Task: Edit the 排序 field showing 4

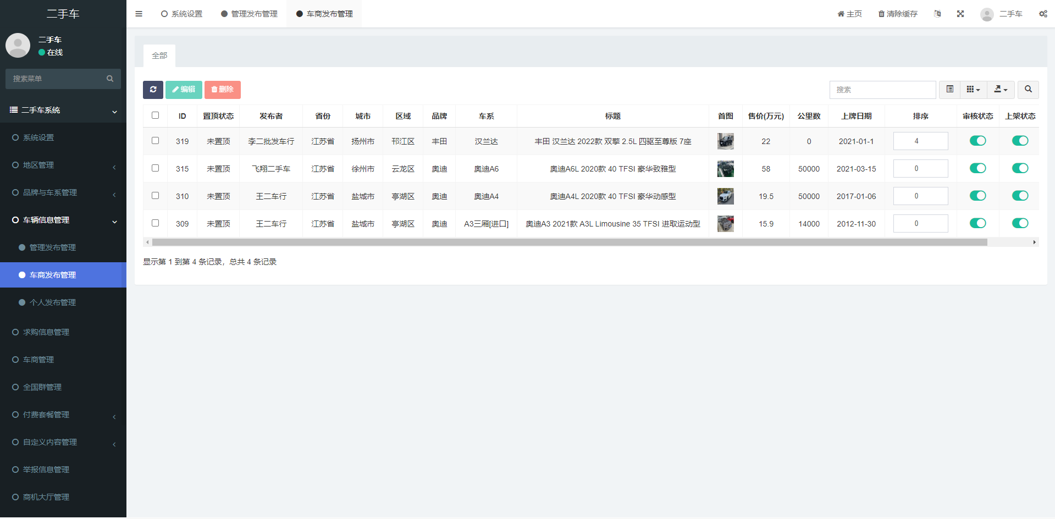Action: tap(920, 141)
